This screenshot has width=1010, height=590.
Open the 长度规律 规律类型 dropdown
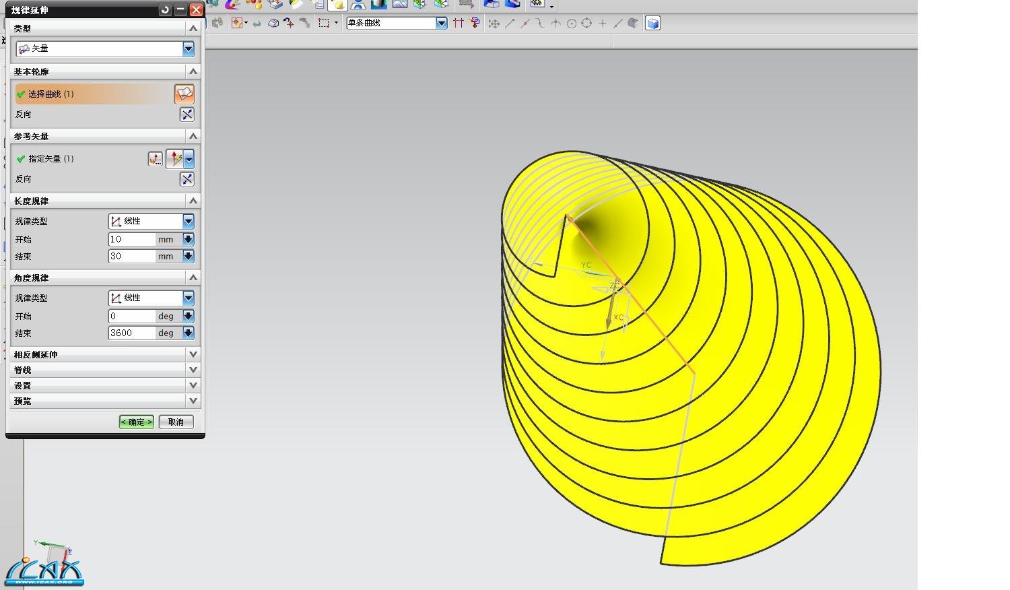click(188, 221)
